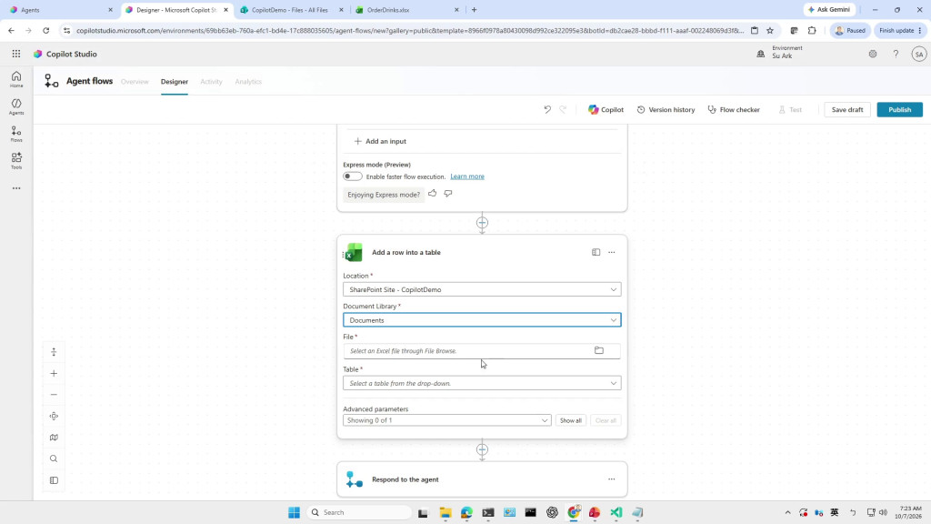Enable the Express mode toggle

click(x=352, y=176)
